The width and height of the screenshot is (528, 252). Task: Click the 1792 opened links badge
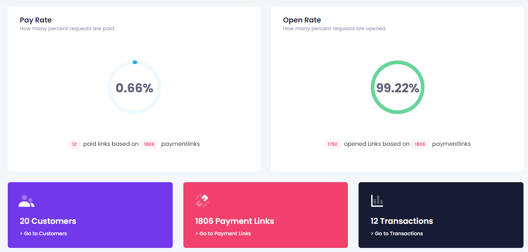pos(332,144)
